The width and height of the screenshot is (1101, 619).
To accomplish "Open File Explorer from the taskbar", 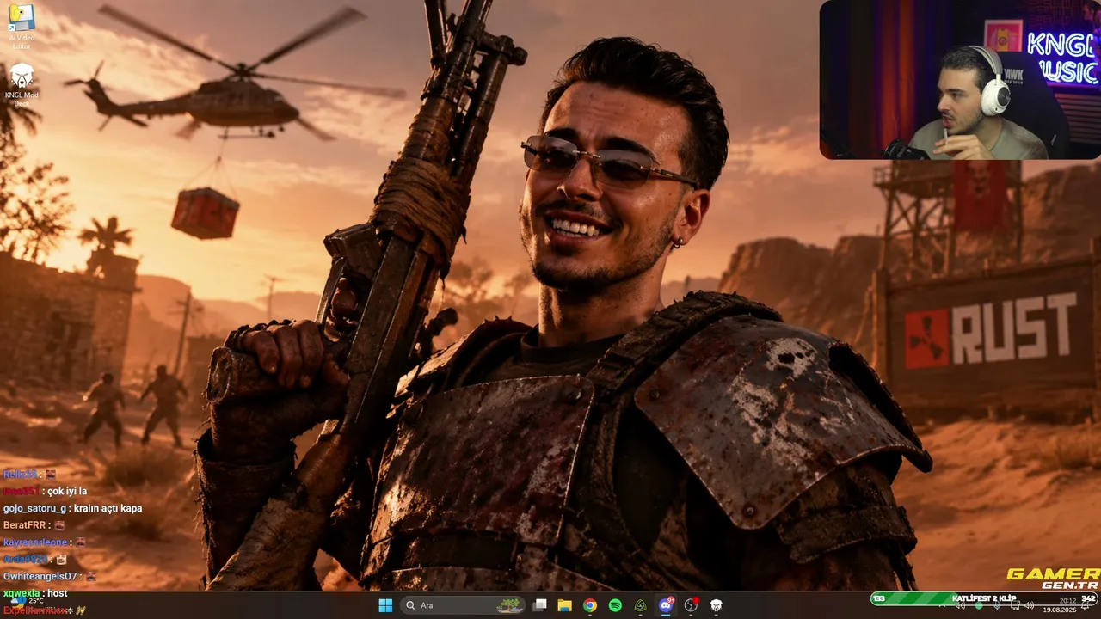I will (564, 605).
